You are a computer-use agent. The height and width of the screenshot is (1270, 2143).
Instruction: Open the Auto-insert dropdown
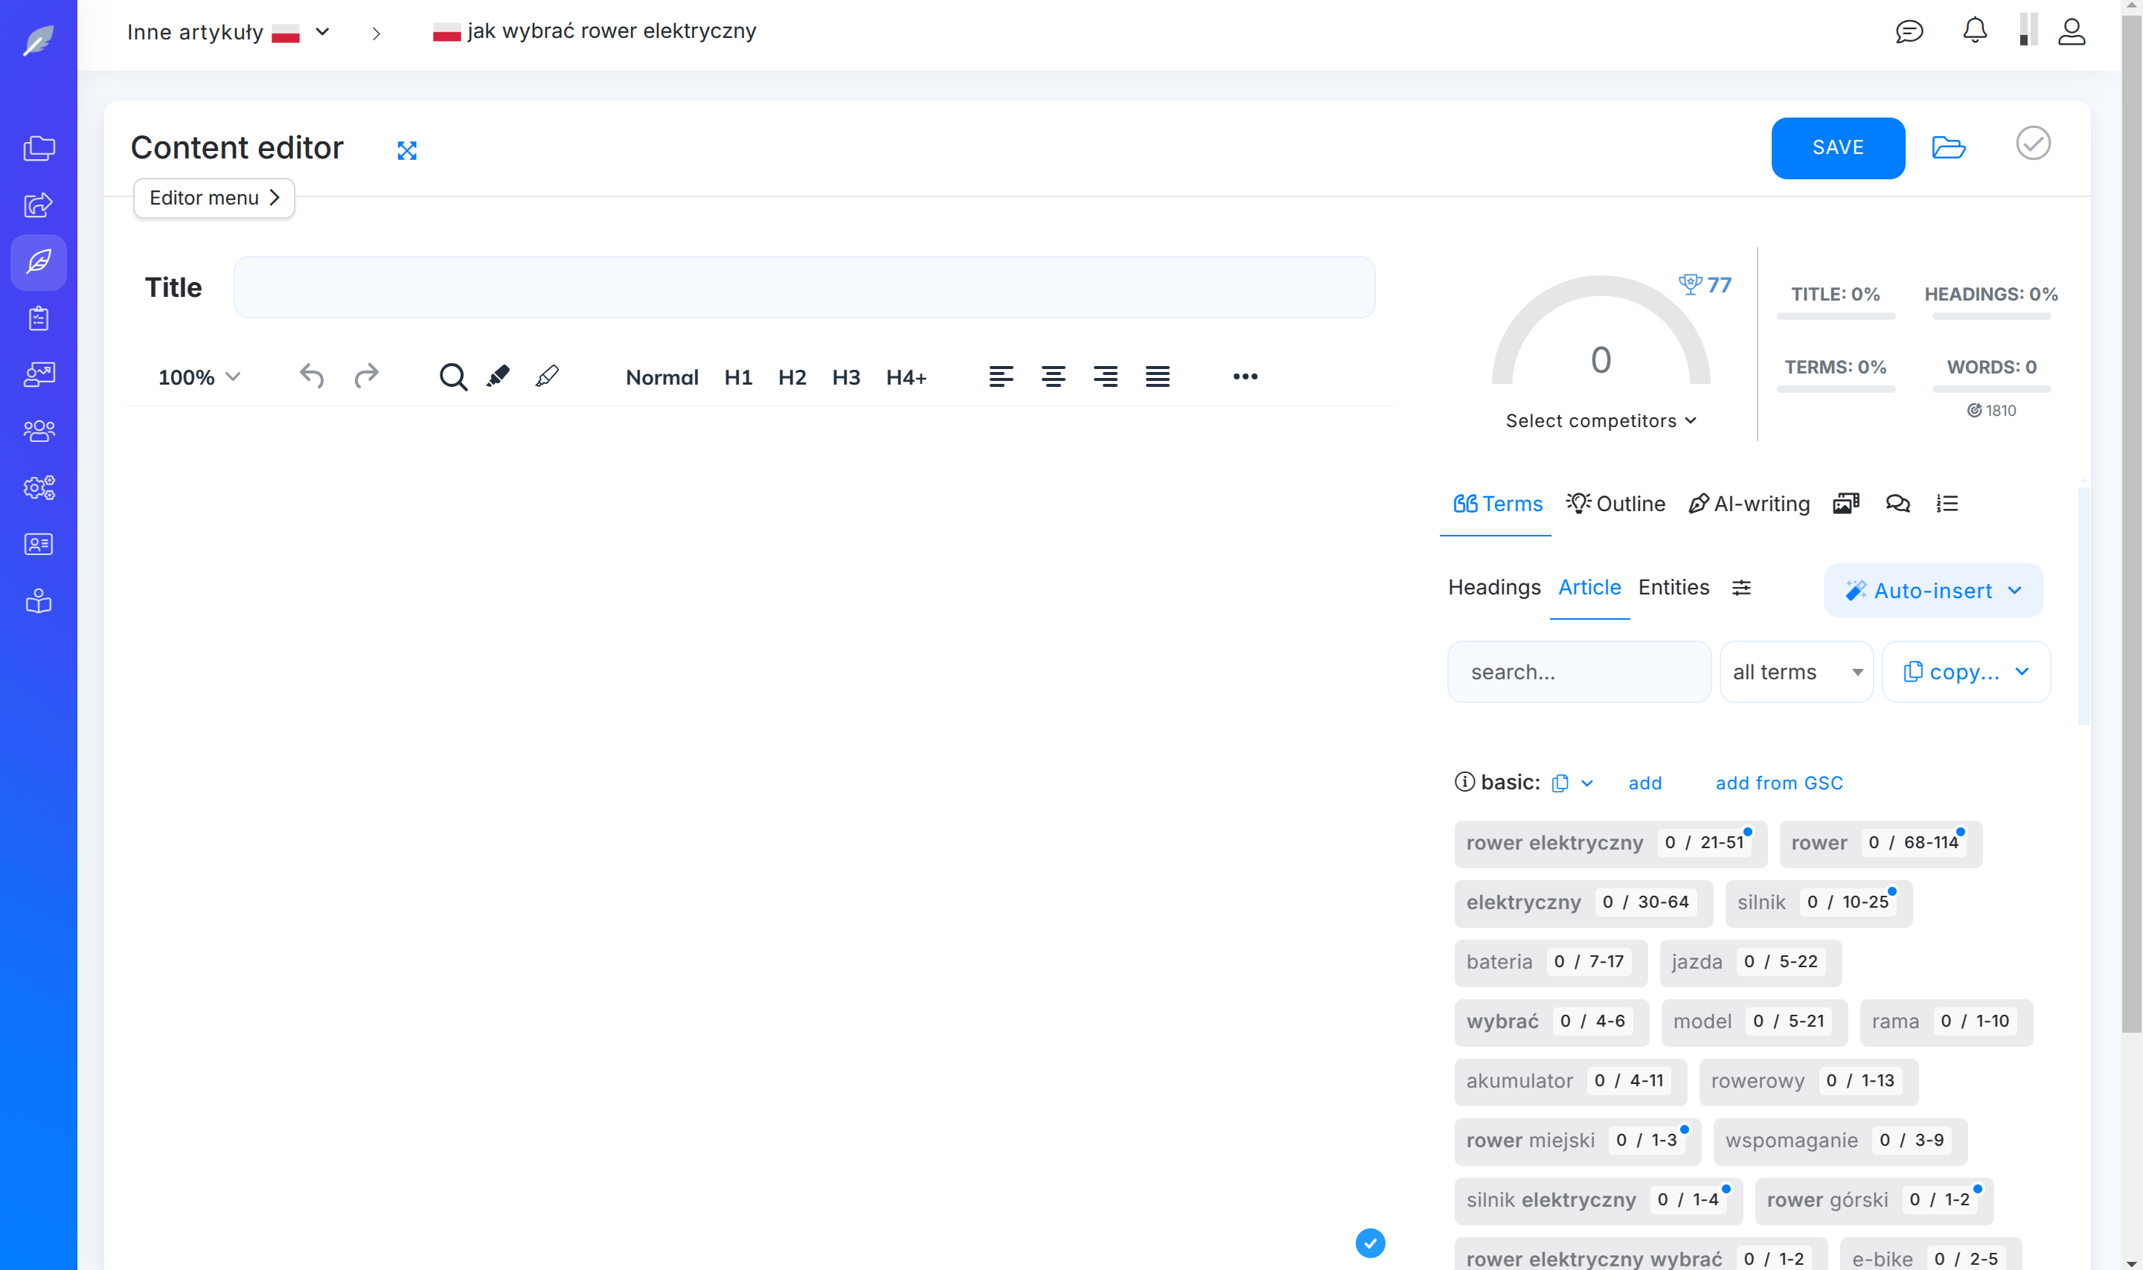1933,591
